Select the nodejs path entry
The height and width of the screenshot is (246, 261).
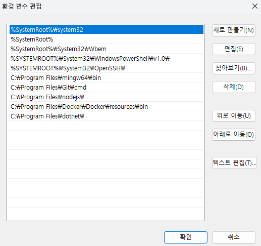coord(106,97)
